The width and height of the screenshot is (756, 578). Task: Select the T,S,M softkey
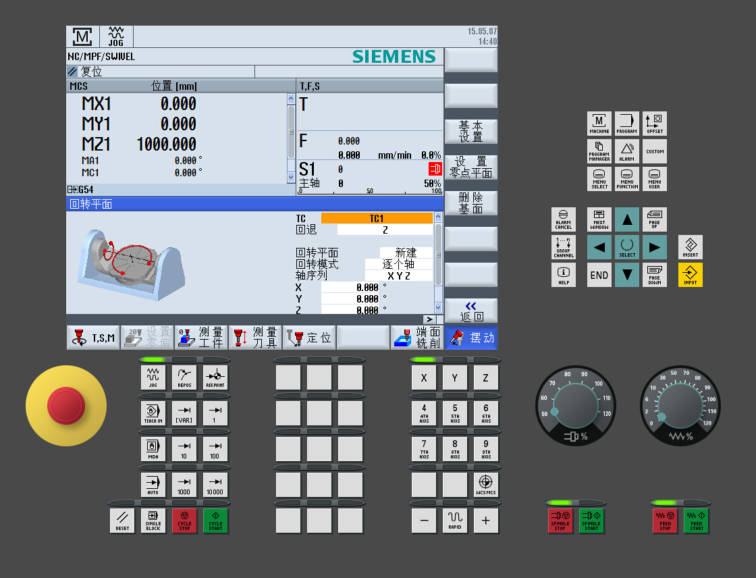[93, 338]
